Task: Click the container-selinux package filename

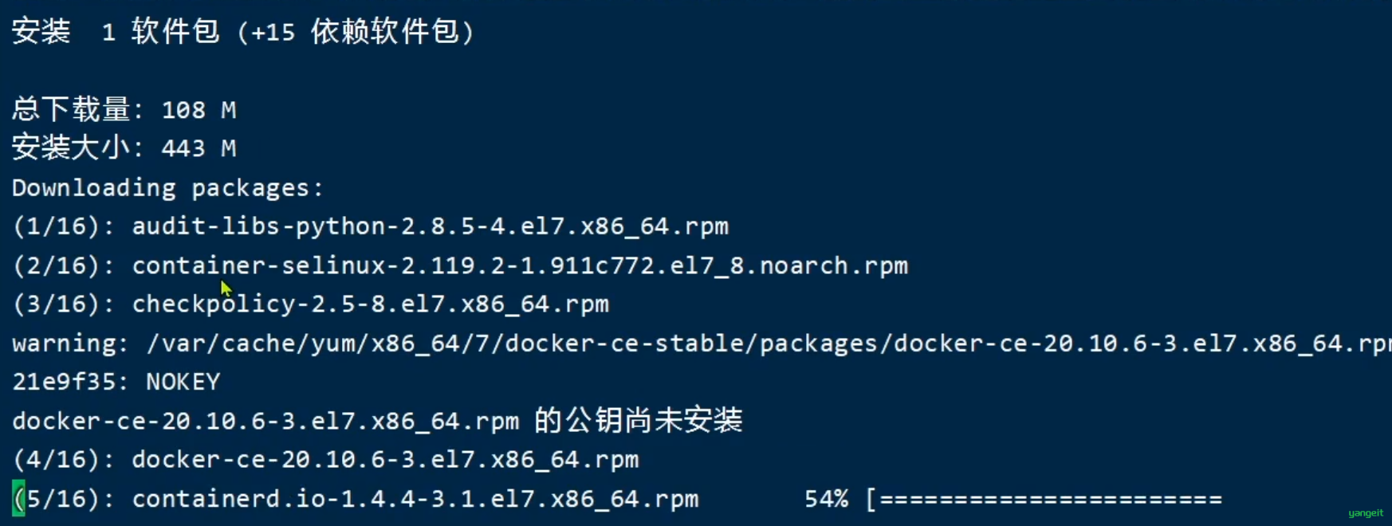Action: [520, 265]
